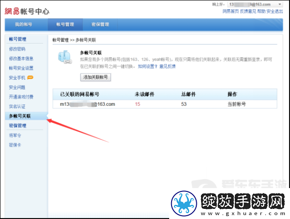Click the 添加关联帐号 button
Screen dimensions: 290x219
point(95,77)
